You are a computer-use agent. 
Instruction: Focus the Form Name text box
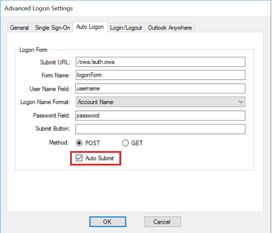160,75
